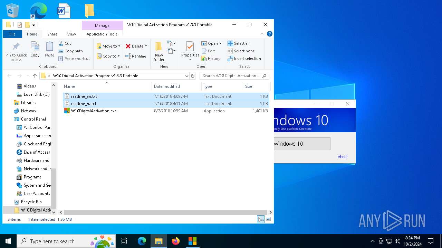The height and width of the screenshot is (248, 442).
Task: Open the Application Tools tab
Action: coord(102,34)
